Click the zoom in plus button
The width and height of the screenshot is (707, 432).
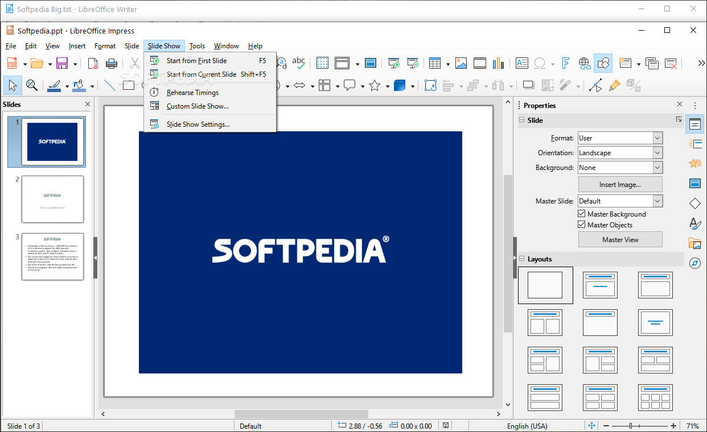click(x=673, y=426)
